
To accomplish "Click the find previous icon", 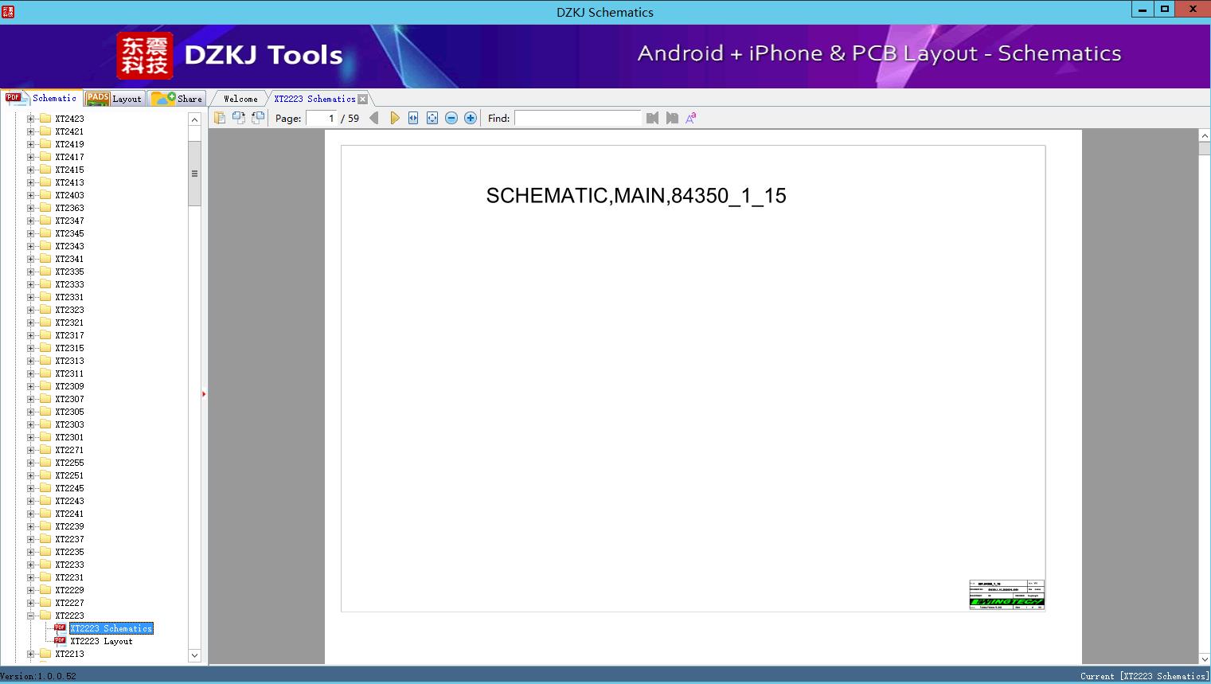I will (652, 118).
